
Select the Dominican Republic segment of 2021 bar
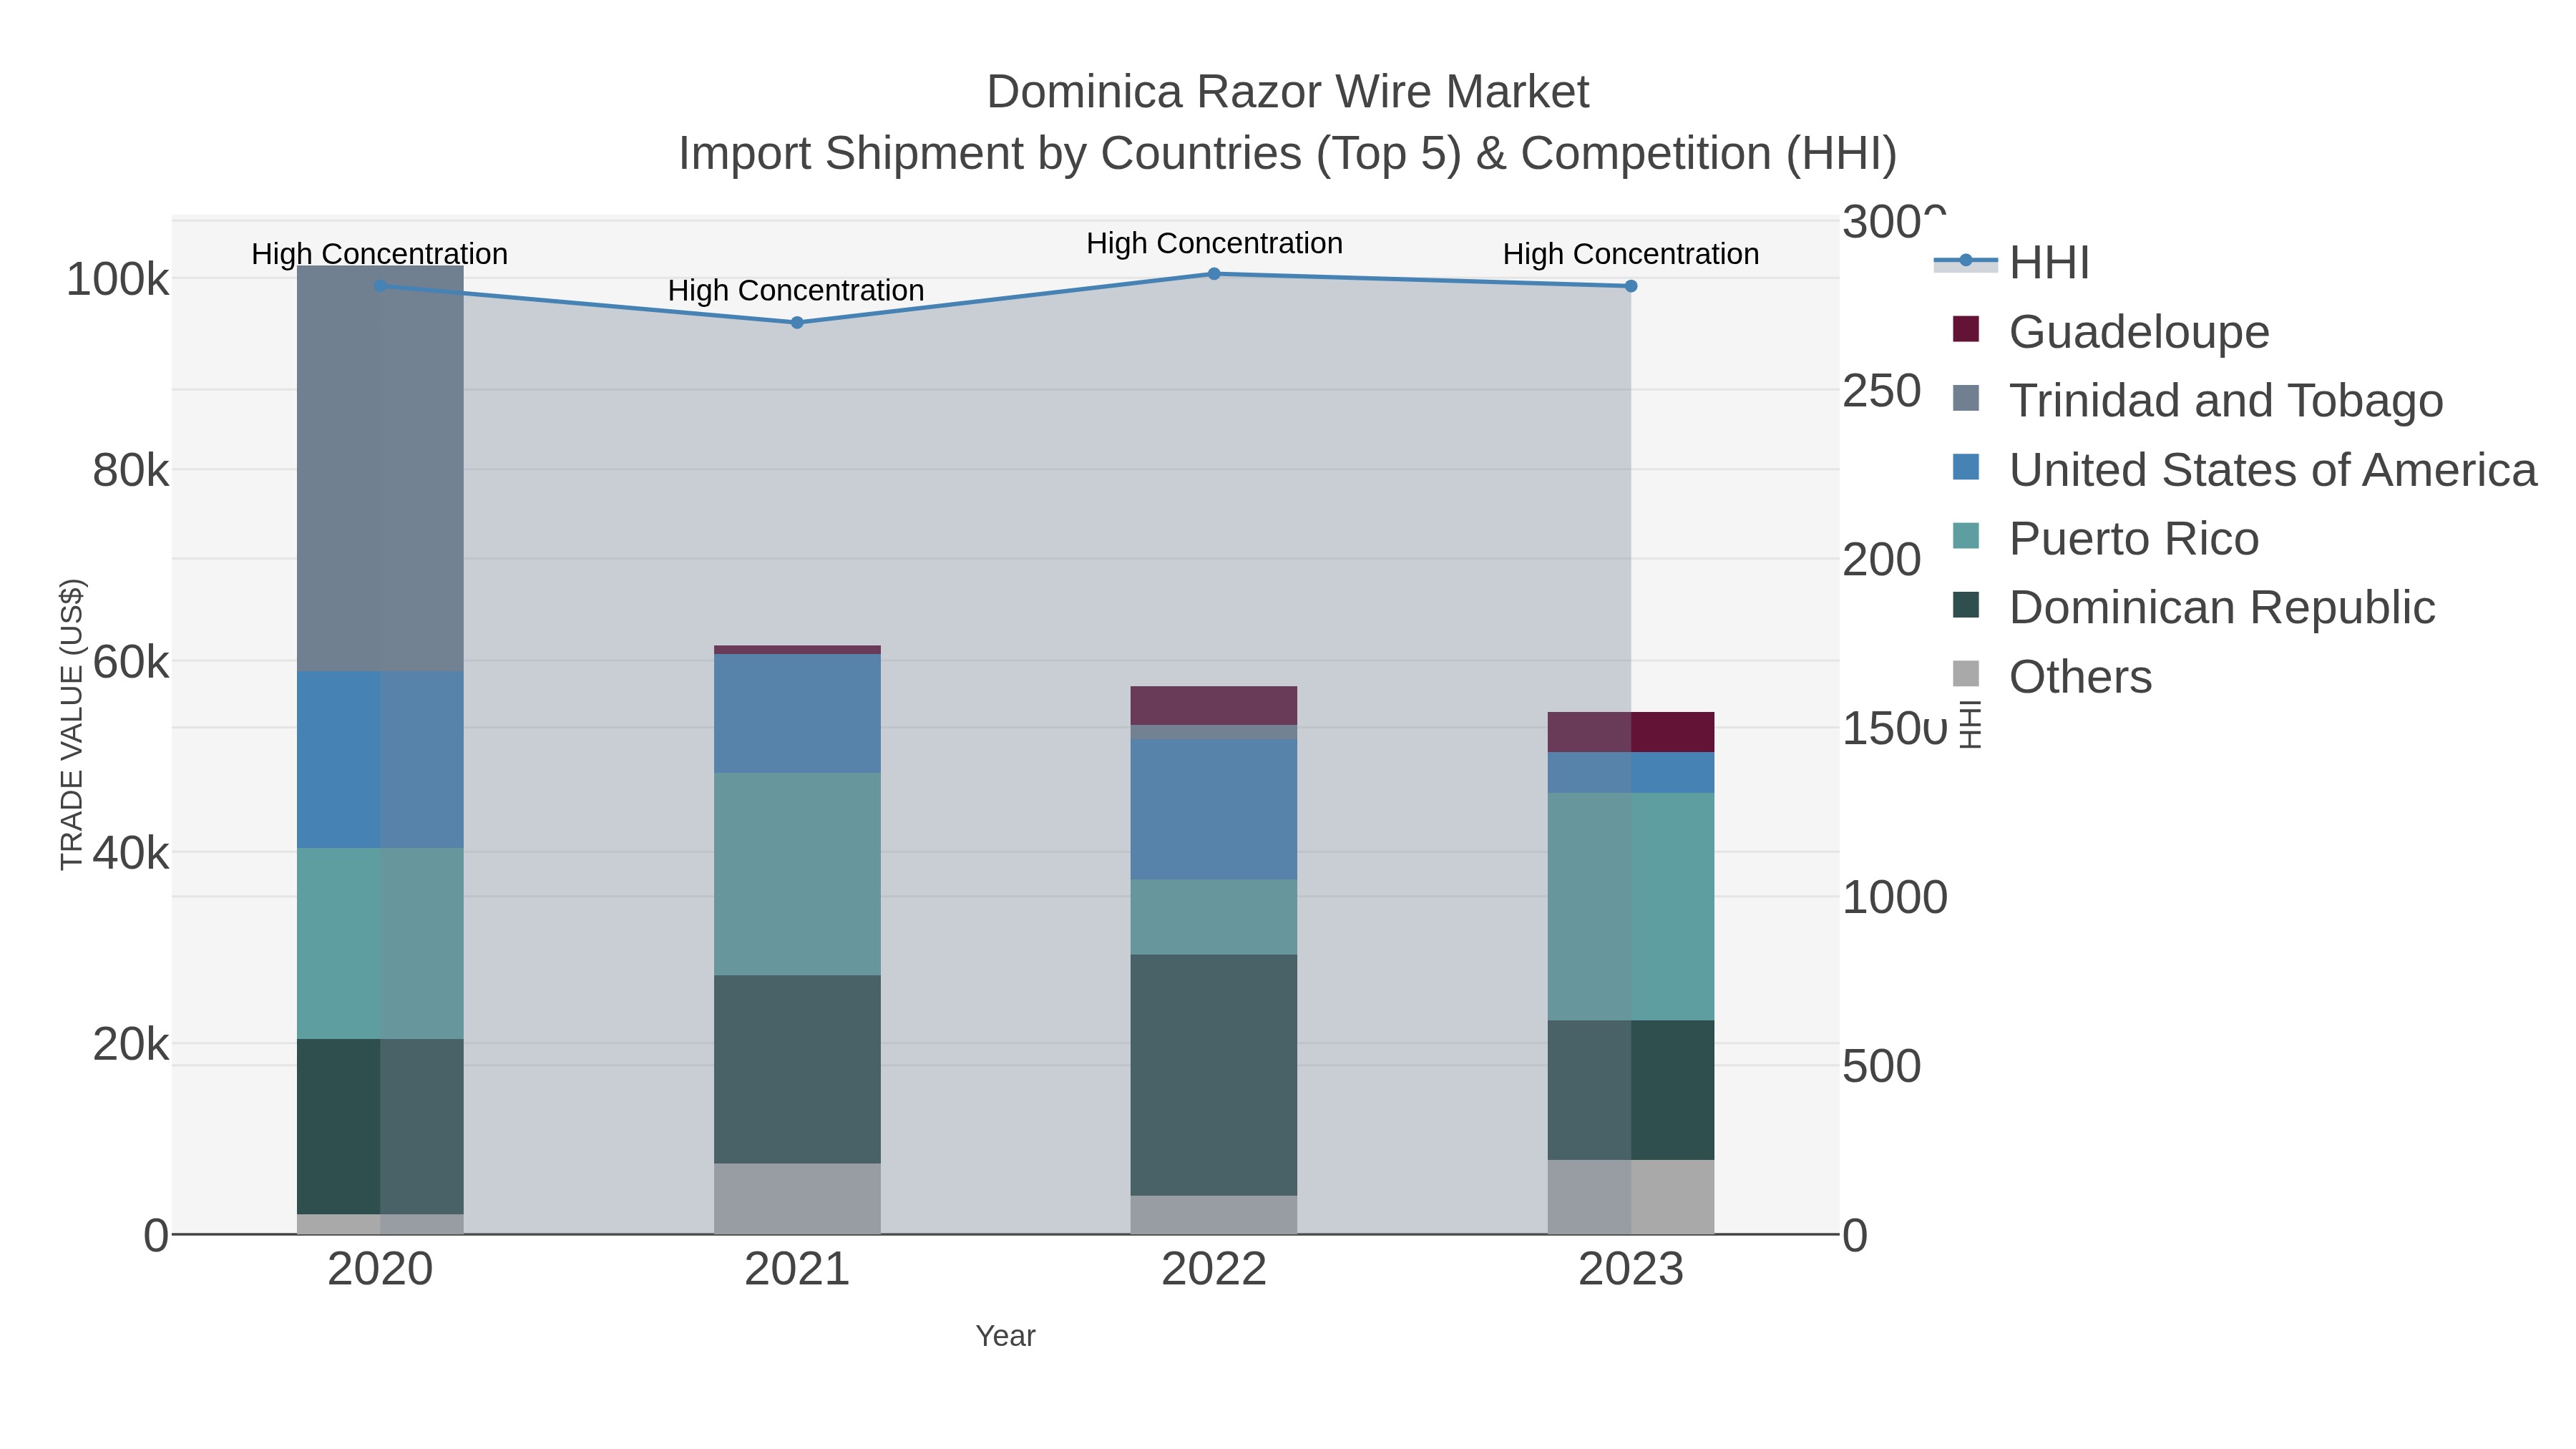pos(797,1070)
